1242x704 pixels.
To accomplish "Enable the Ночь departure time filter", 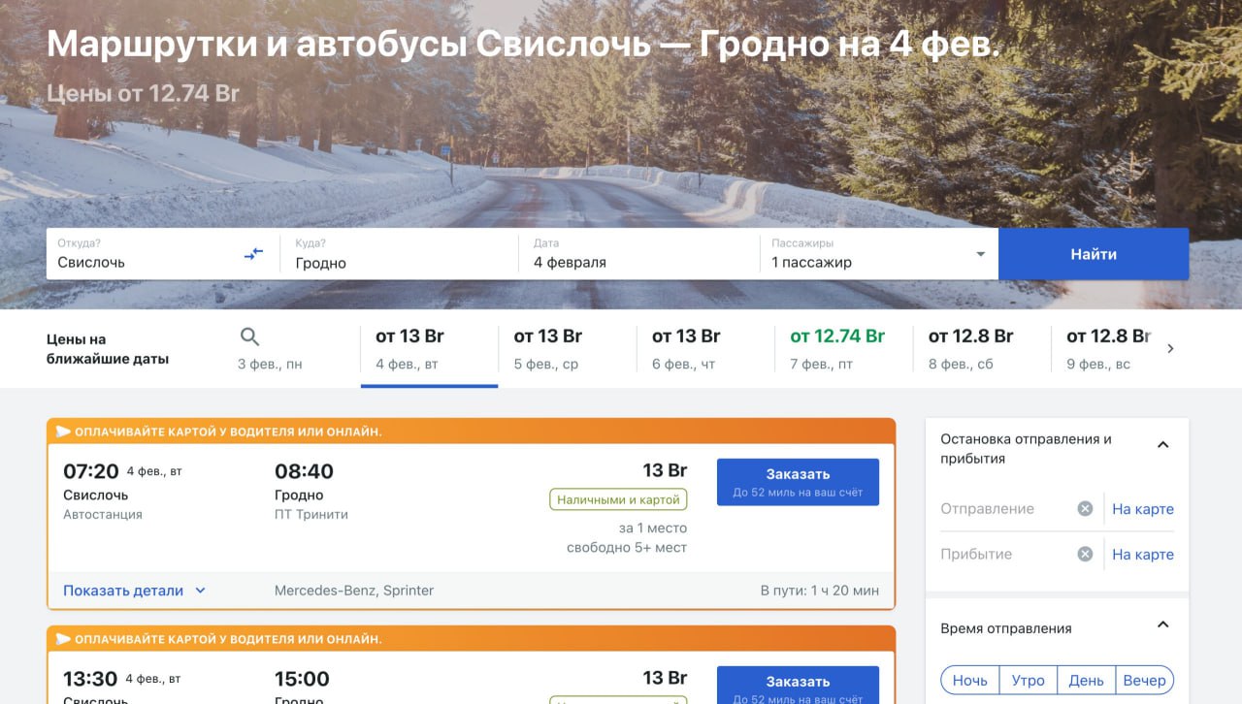I will [969, 680].
